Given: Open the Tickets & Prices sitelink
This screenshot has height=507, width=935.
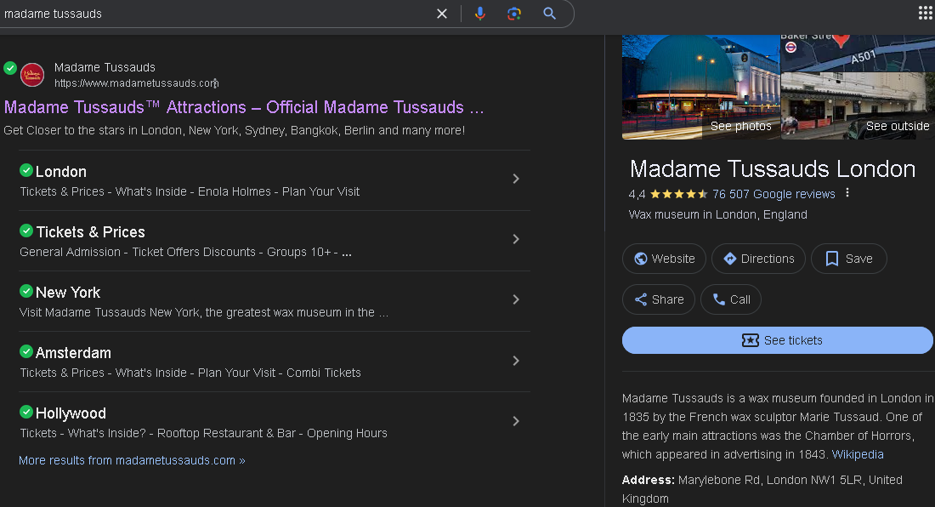Looking at the screenshot, I should pos(91,232).
